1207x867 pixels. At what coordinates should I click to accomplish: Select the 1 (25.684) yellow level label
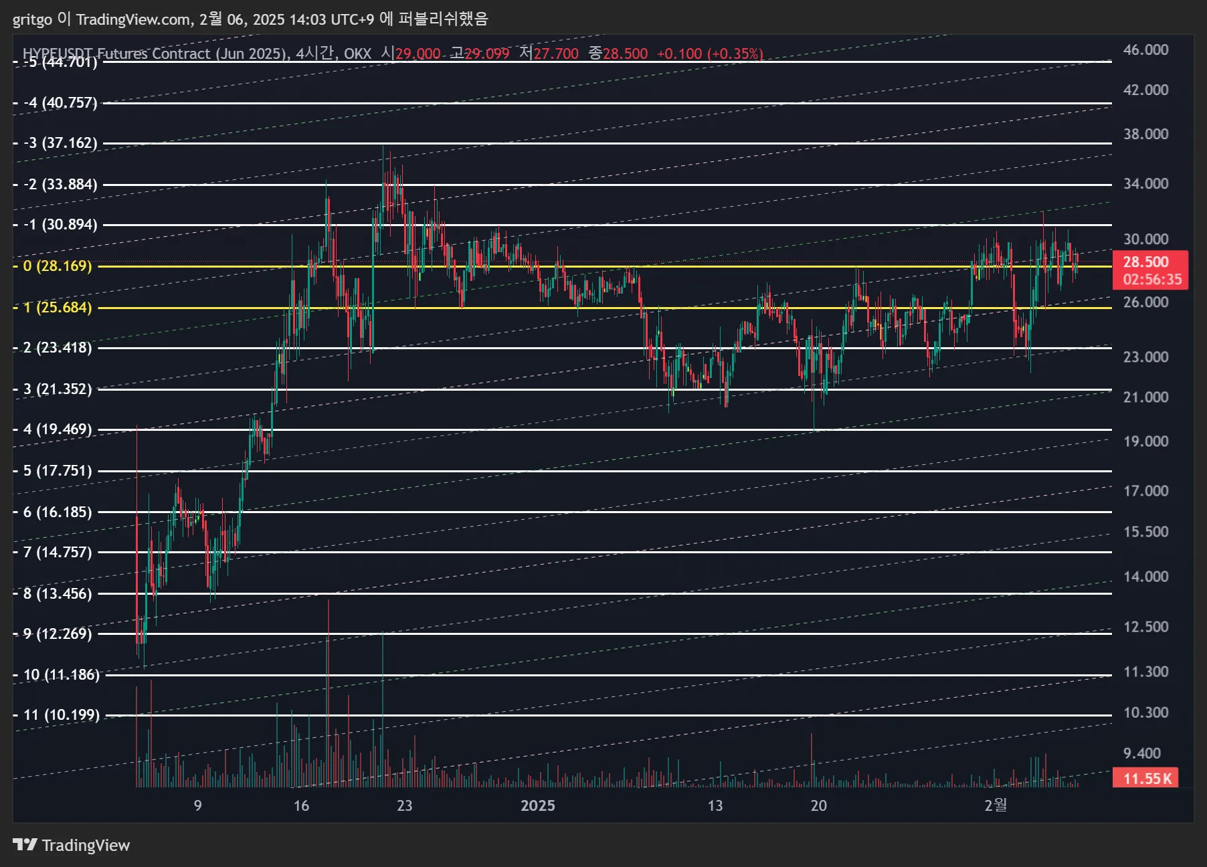click(x=57, y=307)
